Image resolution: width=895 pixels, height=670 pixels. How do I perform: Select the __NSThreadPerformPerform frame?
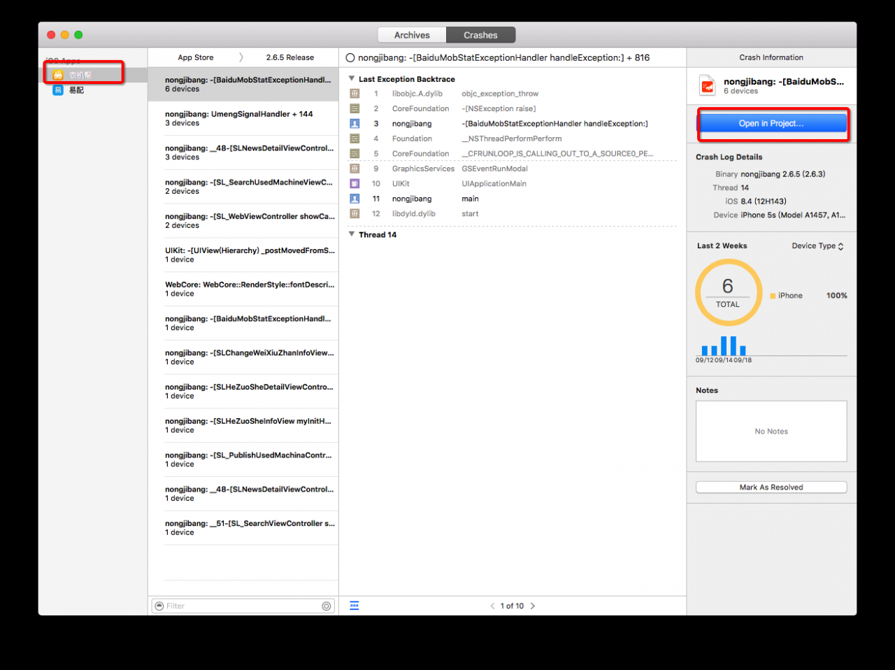coord(512,138)
